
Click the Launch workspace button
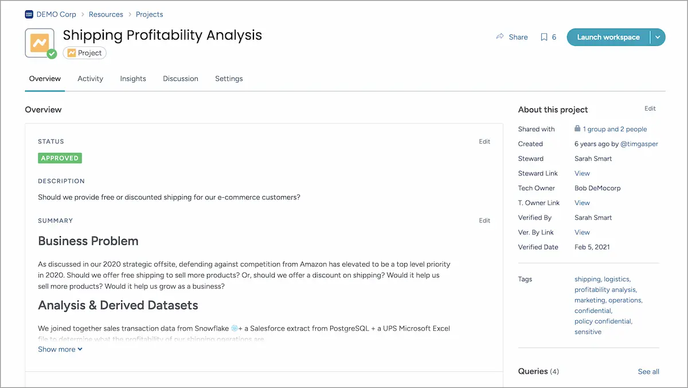click(608, 37)
